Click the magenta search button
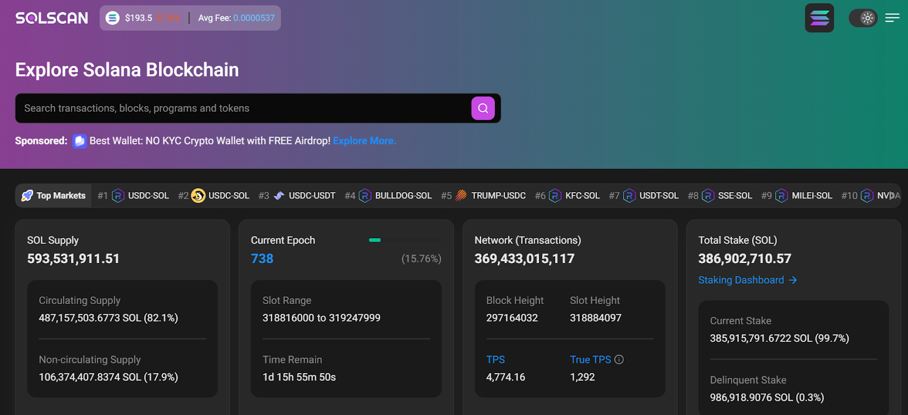The height and width of the screenshot is (415, 908). coord(483,108)
